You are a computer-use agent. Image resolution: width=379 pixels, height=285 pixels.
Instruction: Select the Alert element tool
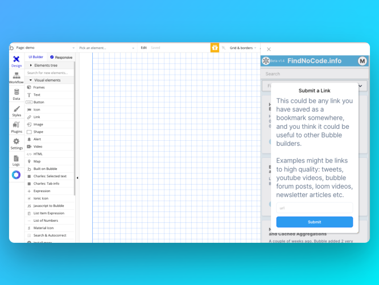coord(50,139)
